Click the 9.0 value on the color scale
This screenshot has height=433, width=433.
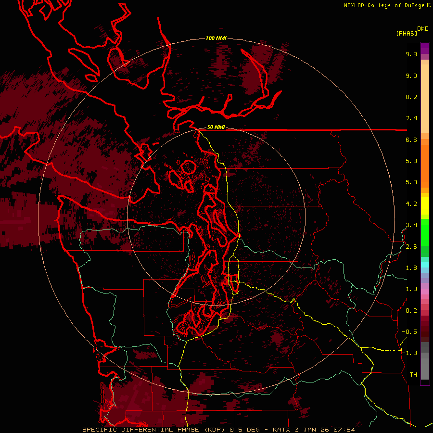click(411, 76)
